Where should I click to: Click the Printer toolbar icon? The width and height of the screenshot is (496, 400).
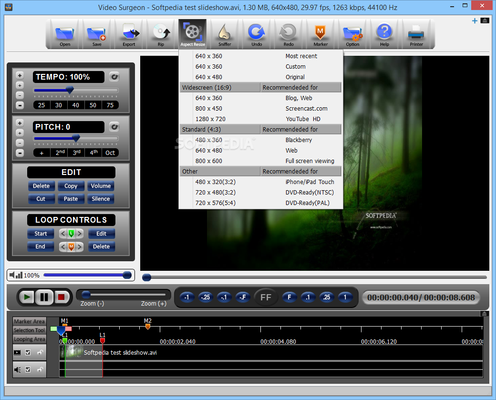pos(416,34)
